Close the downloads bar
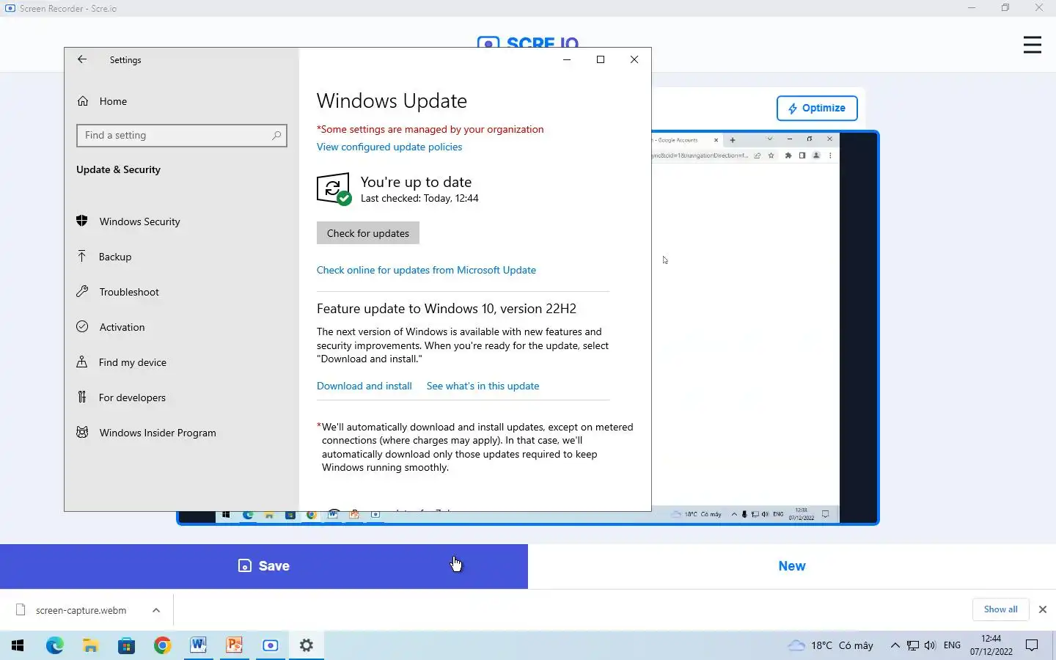 1043,609
